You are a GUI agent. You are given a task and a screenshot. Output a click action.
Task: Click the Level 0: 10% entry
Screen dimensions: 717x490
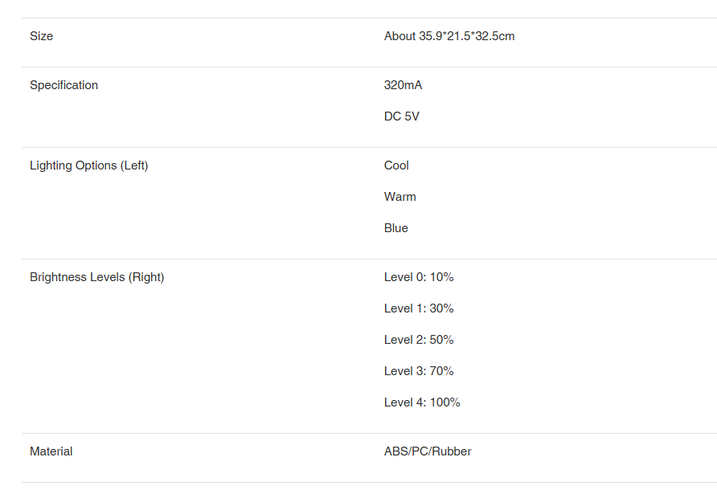(x=419, y=277)
